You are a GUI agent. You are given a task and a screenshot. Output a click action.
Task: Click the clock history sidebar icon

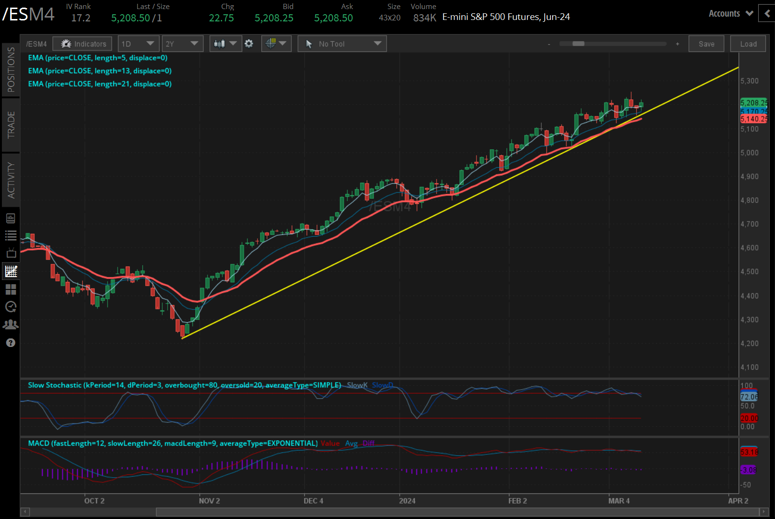10,307
